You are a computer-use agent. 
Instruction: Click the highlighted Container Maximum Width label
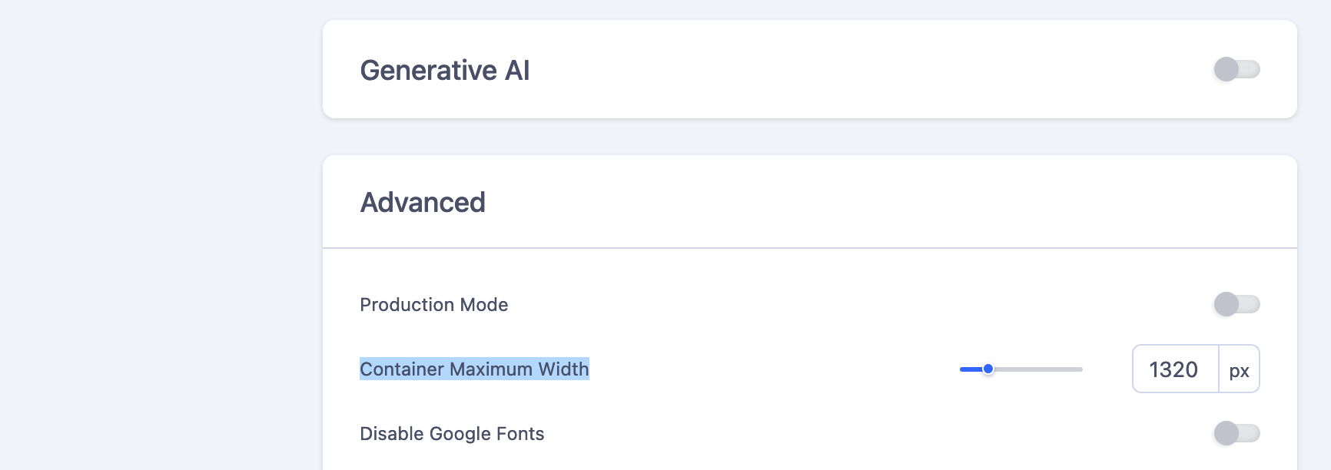pos(474,369)
